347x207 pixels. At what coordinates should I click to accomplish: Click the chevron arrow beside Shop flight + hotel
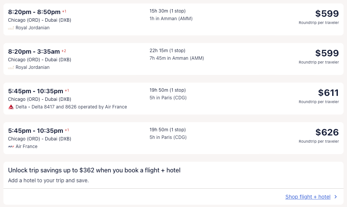point(336,197)
